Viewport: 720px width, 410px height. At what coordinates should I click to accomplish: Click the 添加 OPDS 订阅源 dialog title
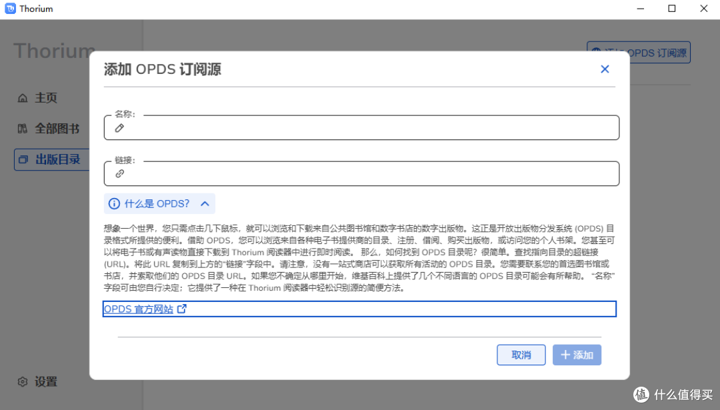tap(163, 69)
